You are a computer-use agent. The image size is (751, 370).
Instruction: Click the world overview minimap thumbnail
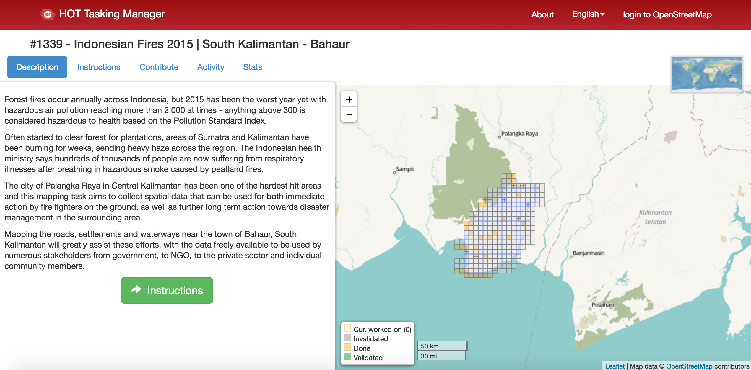click(x=707, y=74)
